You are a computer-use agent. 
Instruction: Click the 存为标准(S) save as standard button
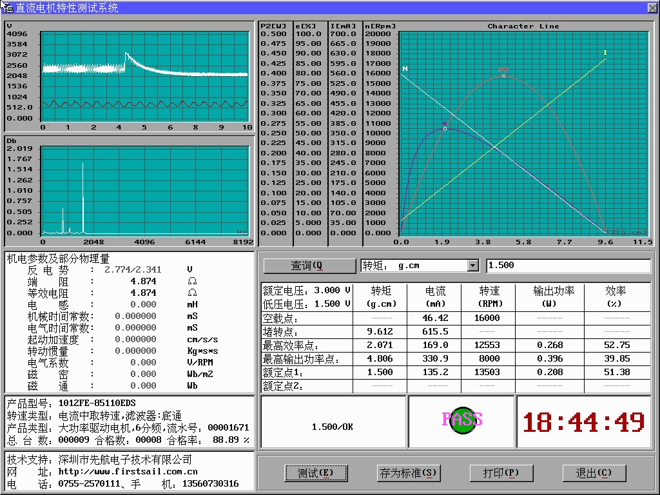coord(408,473)
